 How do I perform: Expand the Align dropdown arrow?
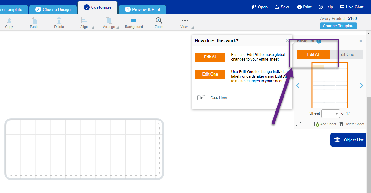92,28
